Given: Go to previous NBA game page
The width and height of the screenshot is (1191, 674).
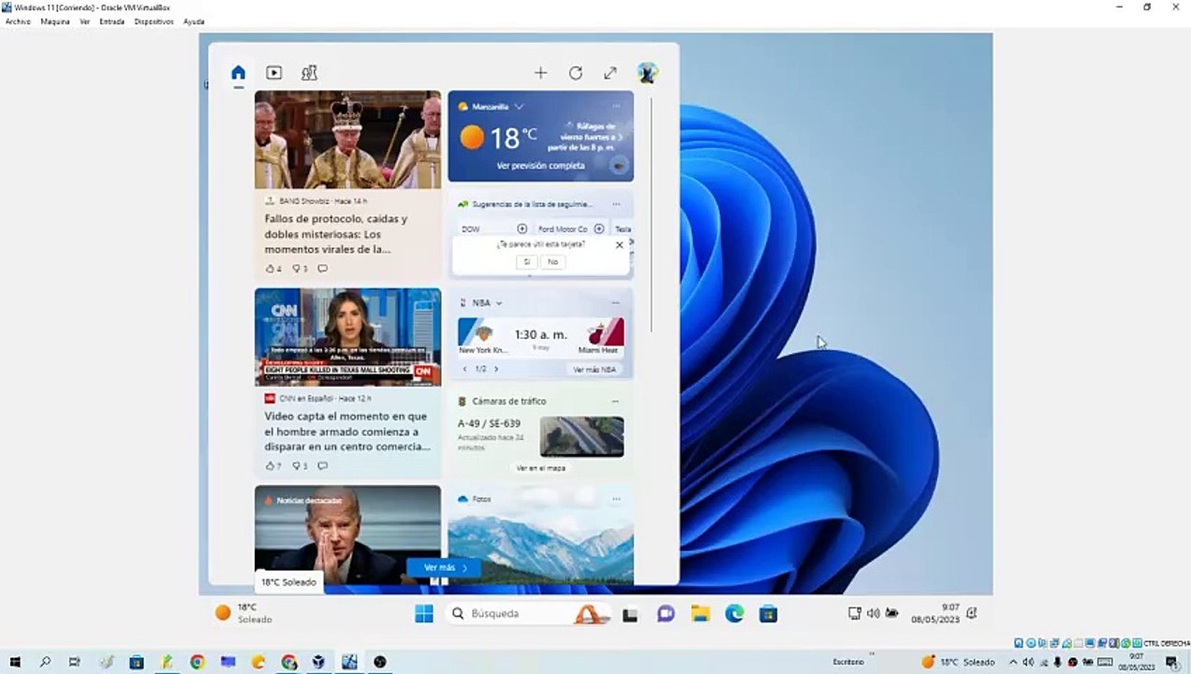Looking at the screenshot, I should (x=464, y=369).
